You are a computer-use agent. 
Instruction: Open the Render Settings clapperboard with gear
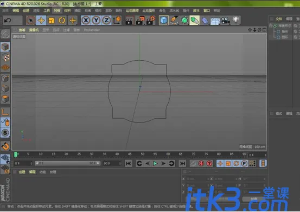150,20
